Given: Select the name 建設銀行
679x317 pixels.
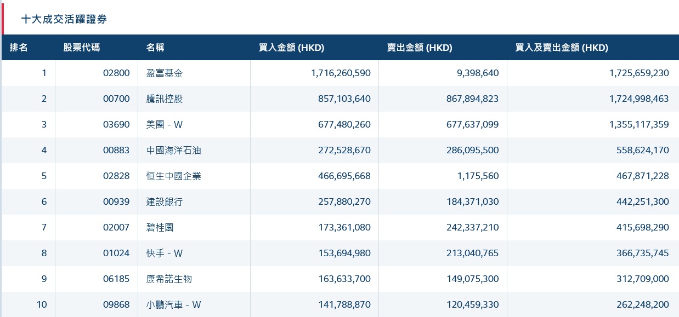Looking at the screenshot, I should point(165,201).
